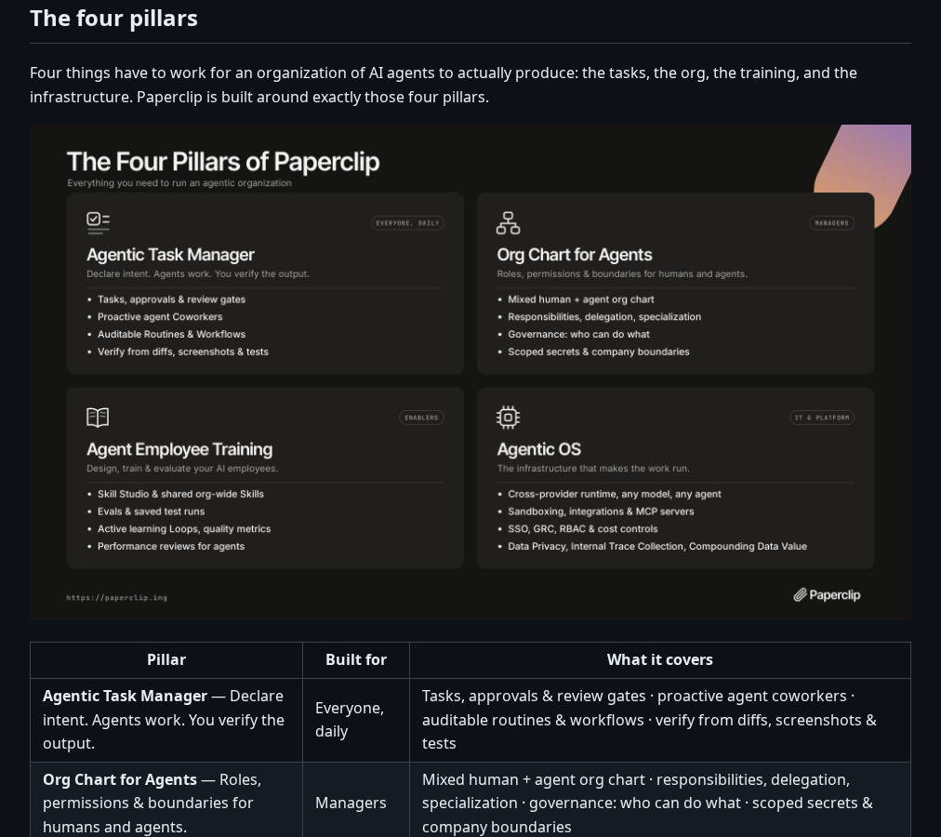Click 'The infrastructure that makes the work run.'
Image resolution: width=941 pixels, height=837 pixels.
coord(593,469)
